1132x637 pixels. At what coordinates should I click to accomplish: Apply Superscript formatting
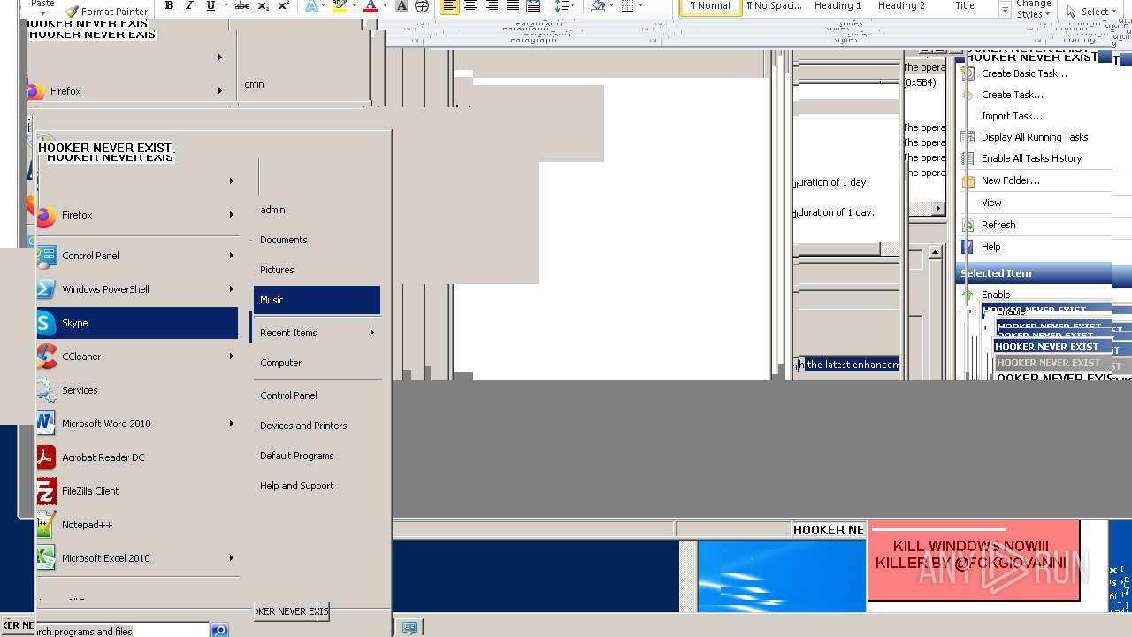pos(283,5)
